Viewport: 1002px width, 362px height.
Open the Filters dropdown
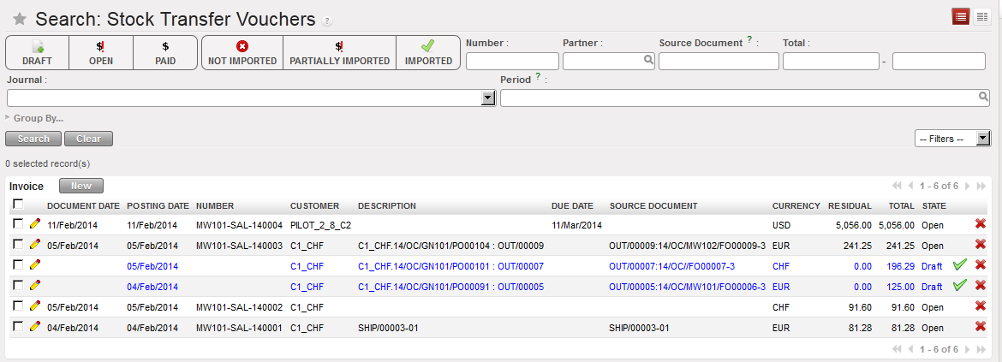(952, 139)
